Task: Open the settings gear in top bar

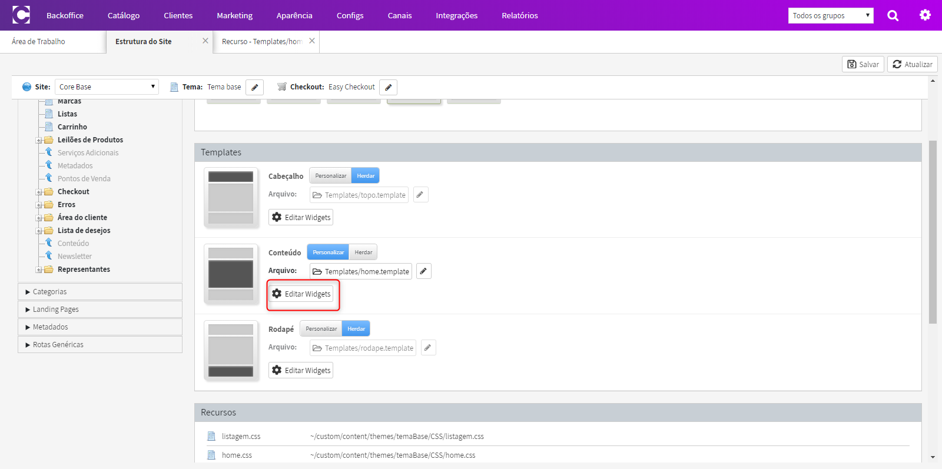Action: point(925,15)
